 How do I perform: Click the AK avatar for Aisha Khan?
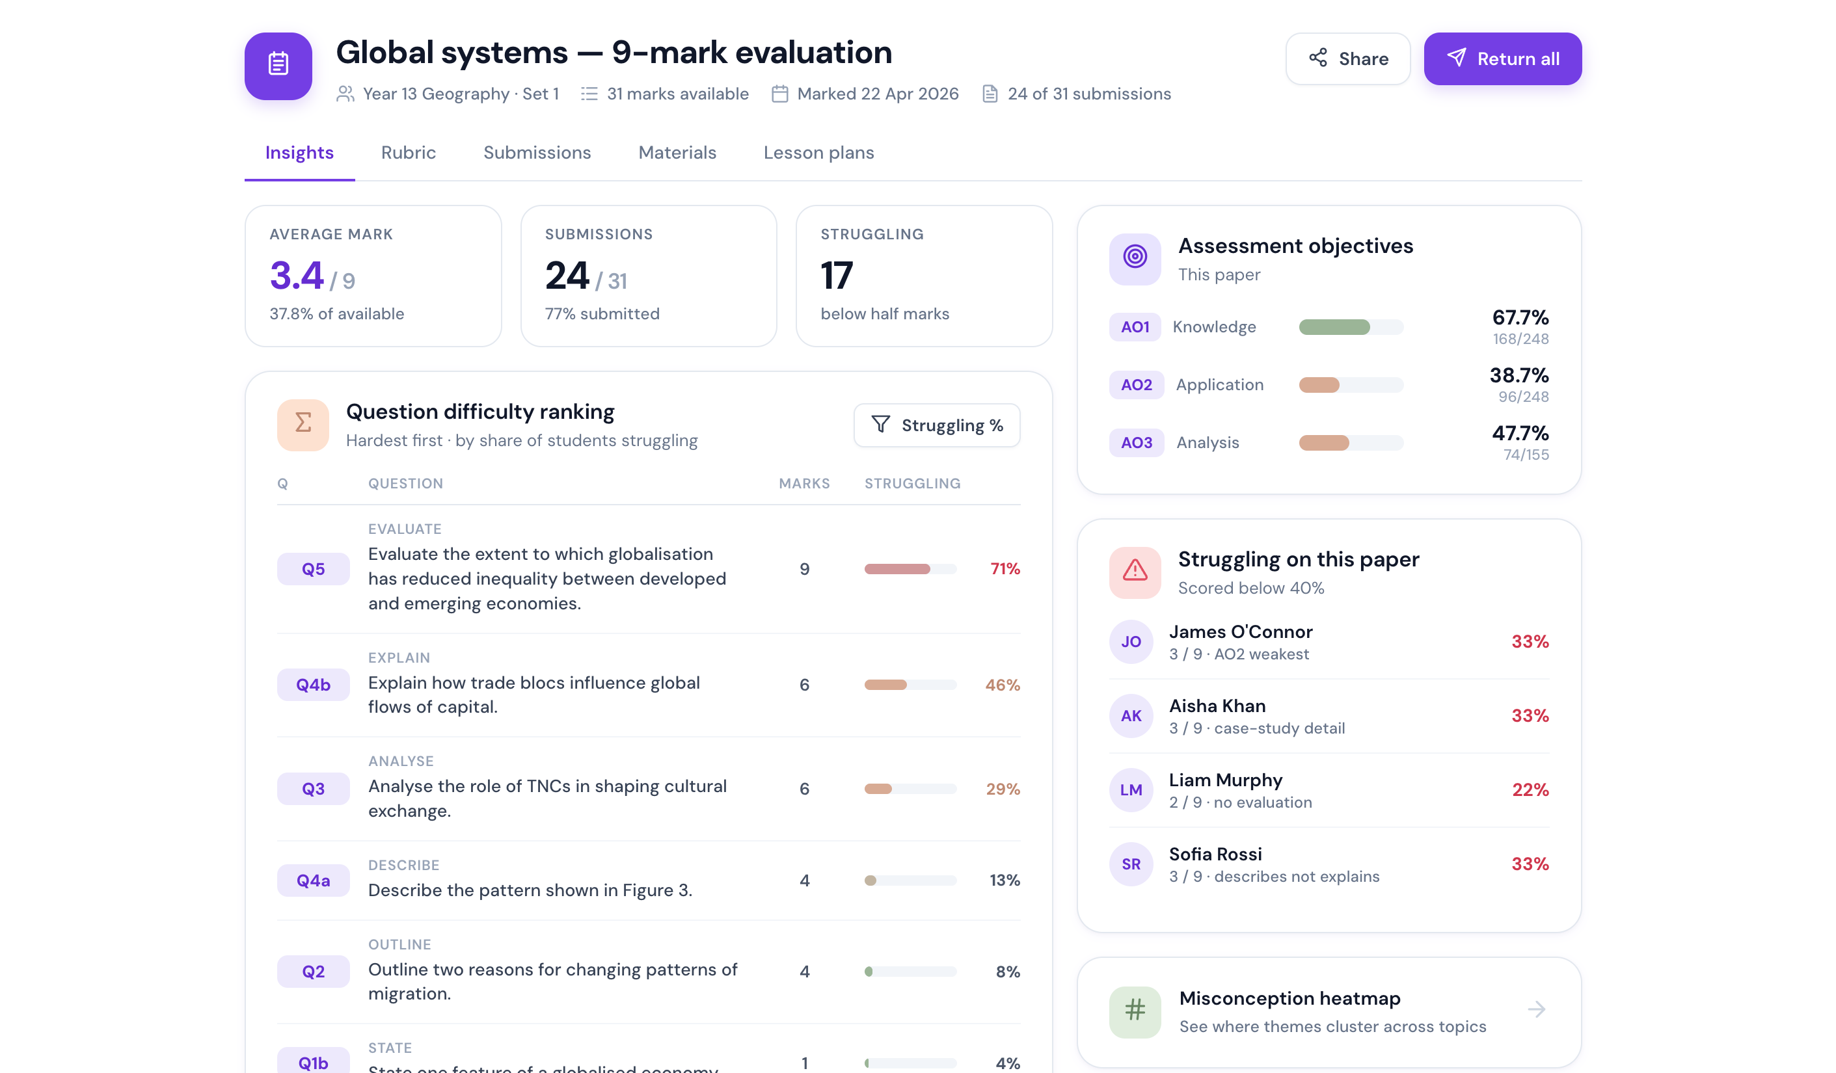click(x=1131, y=716)
